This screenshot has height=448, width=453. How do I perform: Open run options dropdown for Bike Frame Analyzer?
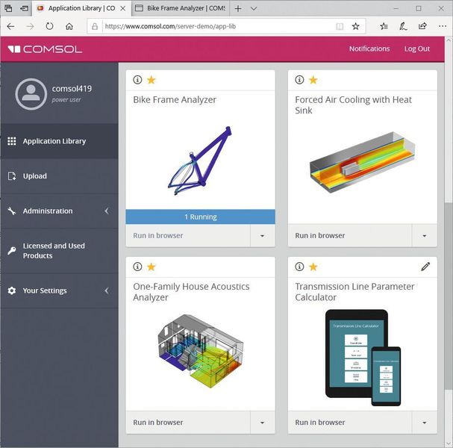263,235
